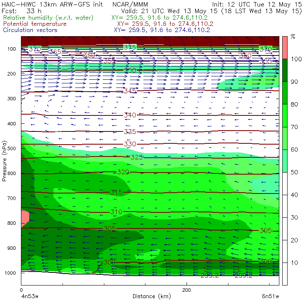Click the 1000 tick on pressure axis
Screen dimensions: 304x304
point(10,273)
